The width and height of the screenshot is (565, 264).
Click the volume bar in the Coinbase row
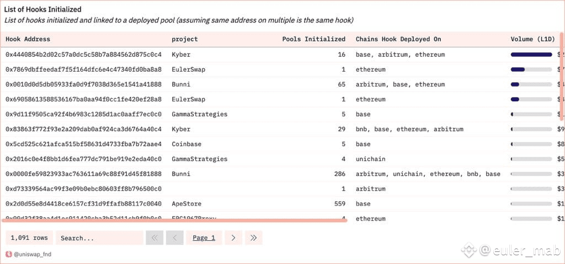[x=531, y=144]
